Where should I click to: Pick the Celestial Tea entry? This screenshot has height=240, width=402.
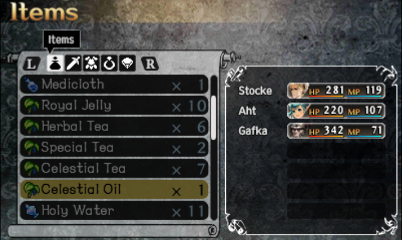click(114, 168)
